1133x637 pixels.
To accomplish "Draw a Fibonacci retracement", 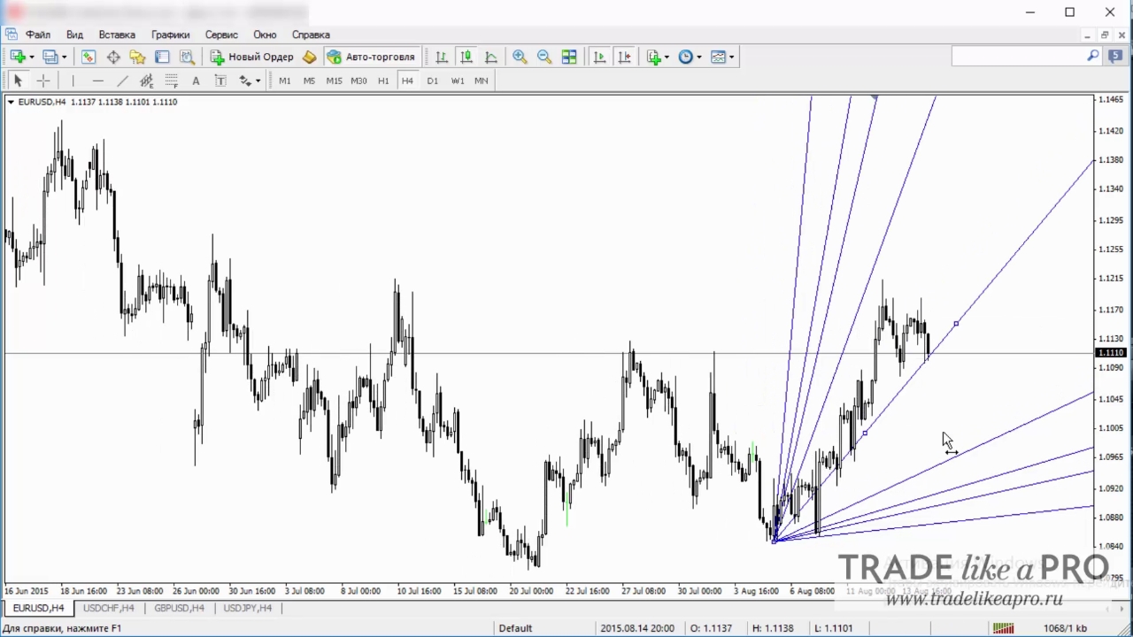I will click(x=172, y=81).
